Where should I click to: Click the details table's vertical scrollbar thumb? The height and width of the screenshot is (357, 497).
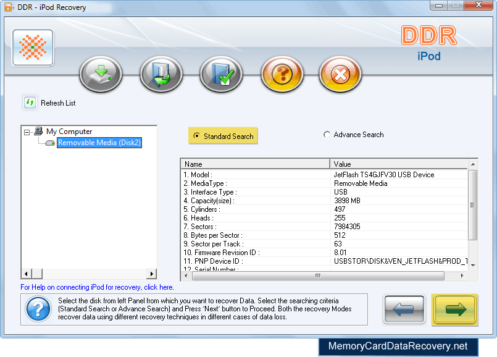(x=472, y=205)
